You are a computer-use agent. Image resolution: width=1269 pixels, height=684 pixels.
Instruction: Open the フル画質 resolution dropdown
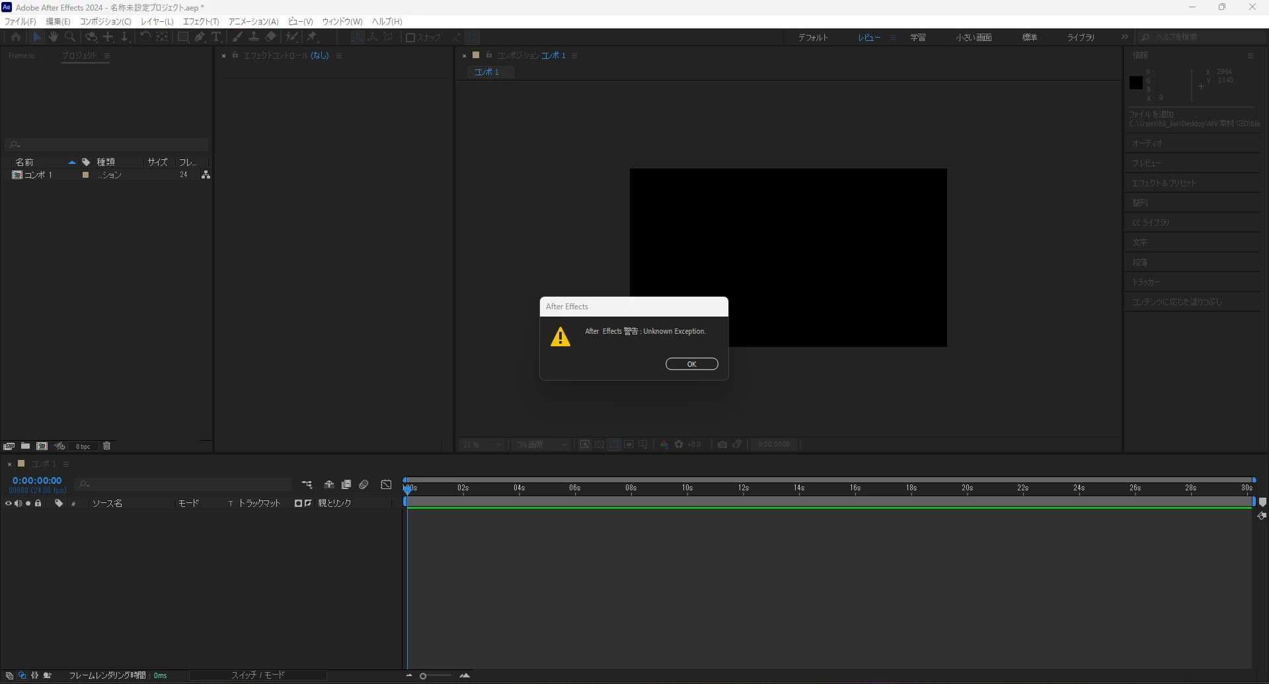541,445
